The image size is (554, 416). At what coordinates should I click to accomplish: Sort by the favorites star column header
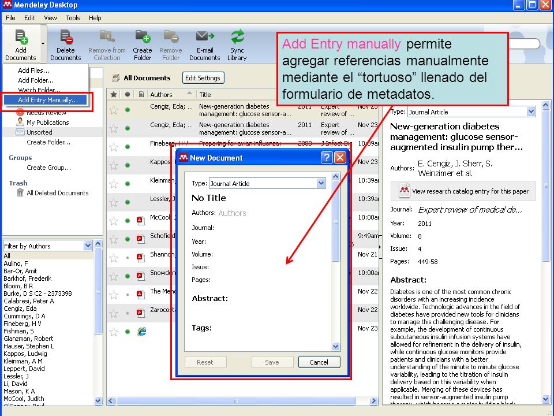point(114,94)
